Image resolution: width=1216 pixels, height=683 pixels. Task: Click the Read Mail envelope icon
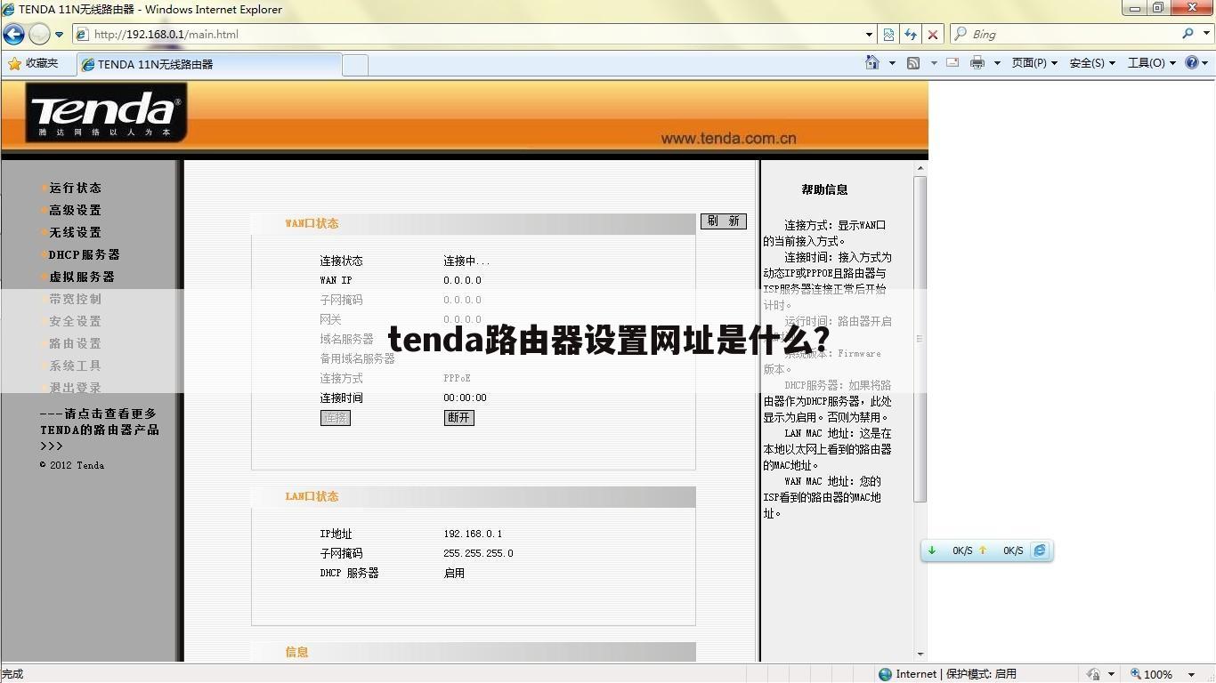click(x=953, y=63)
